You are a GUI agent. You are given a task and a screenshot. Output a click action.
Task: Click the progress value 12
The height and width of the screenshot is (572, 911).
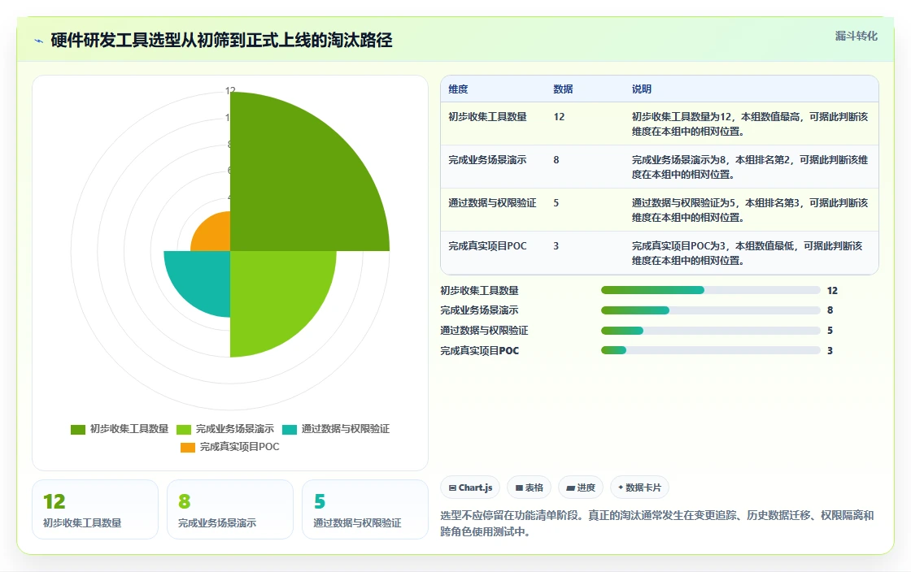click(x=832, y=291)
